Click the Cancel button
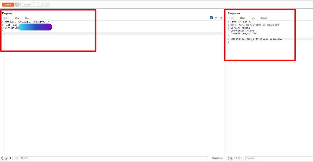This screenshot has width=313, height=162. pyautogui.click(x=28, y=4)
